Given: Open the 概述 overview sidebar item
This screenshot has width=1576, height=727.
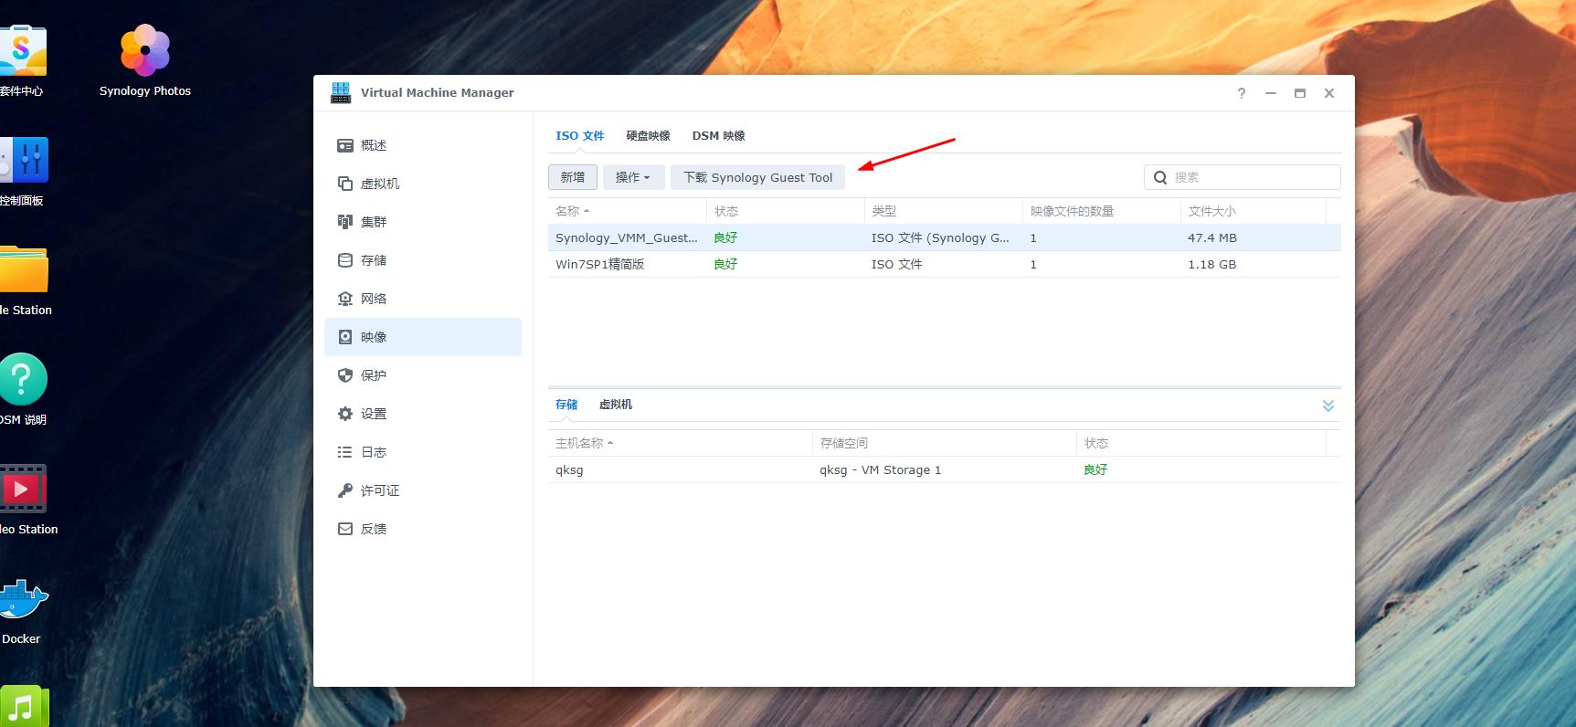Looking at the screenshot, I should click(x=374, y=145).
